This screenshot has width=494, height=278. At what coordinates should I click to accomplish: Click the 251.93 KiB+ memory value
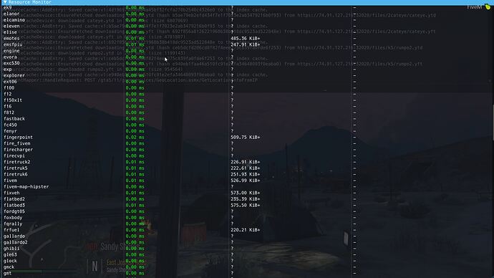pos(246,174)
